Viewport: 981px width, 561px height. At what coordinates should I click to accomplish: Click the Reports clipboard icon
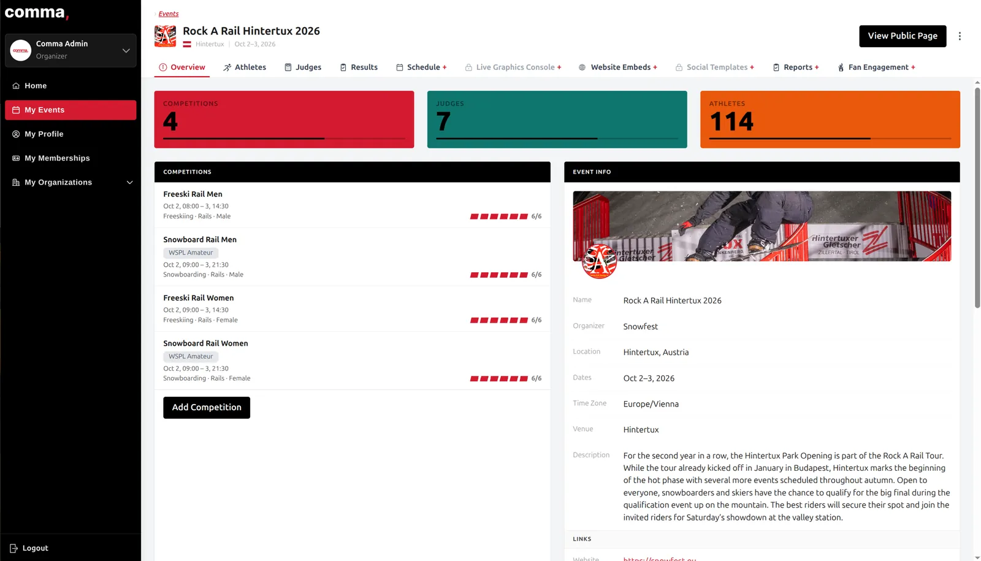click(776, 67)
